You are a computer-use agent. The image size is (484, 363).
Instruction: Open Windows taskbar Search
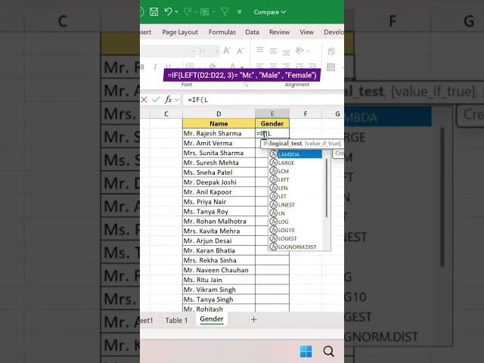328,351
